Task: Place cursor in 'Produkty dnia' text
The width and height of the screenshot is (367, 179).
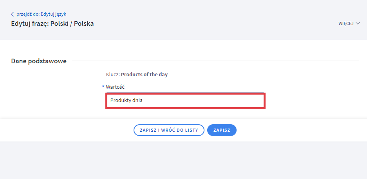Action: click(127, 100)
